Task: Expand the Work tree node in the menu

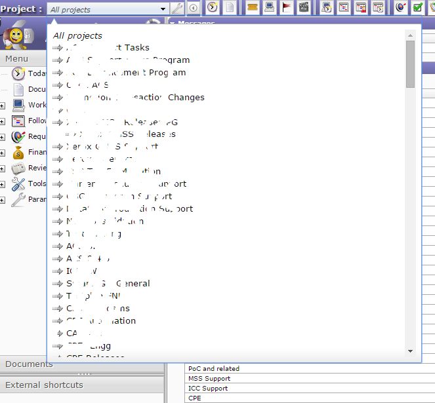Action: point(3,106)
